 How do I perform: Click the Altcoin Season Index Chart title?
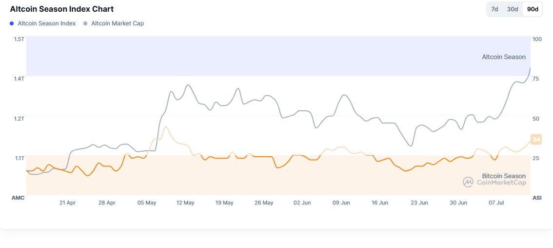tap(61, 9)
